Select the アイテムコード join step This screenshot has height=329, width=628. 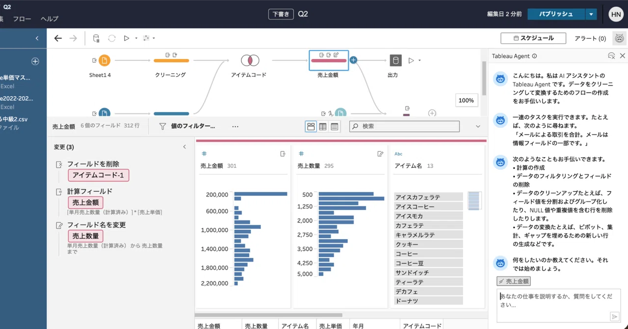[x=250, y=60]
